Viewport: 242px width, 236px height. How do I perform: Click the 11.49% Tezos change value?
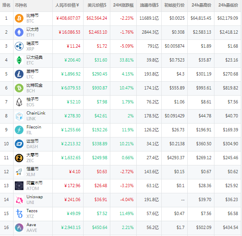click(127, 214)
